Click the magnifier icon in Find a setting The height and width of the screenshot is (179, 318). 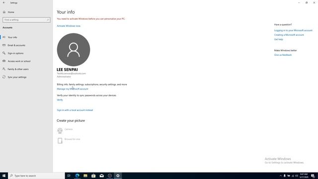pyautogui.click(x=48, y=20)
